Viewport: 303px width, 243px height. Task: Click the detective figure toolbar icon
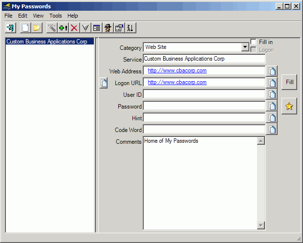(x=108, y=28)
